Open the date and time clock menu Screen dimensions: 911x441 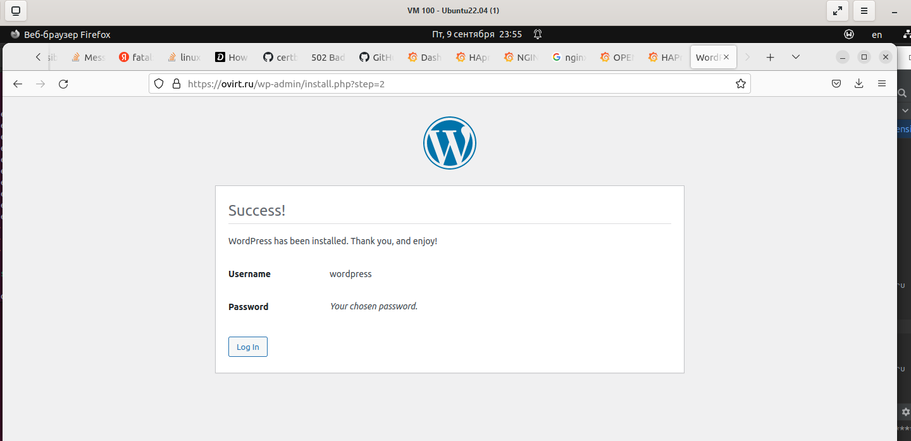click(x=477, y=34)
